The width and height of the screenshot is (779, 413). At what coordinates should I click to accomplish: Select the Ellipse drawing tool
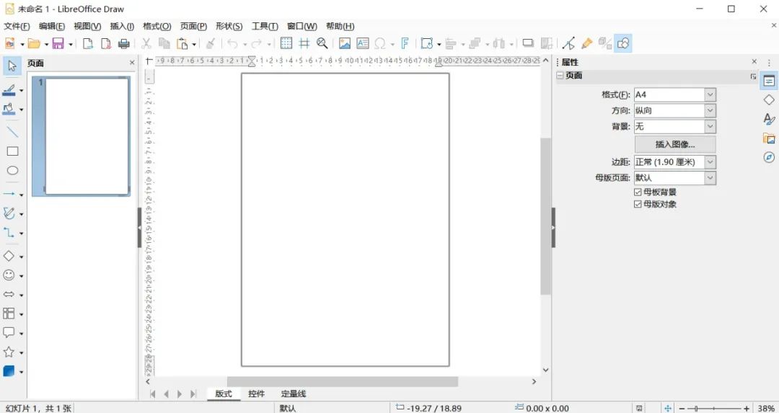12,171
